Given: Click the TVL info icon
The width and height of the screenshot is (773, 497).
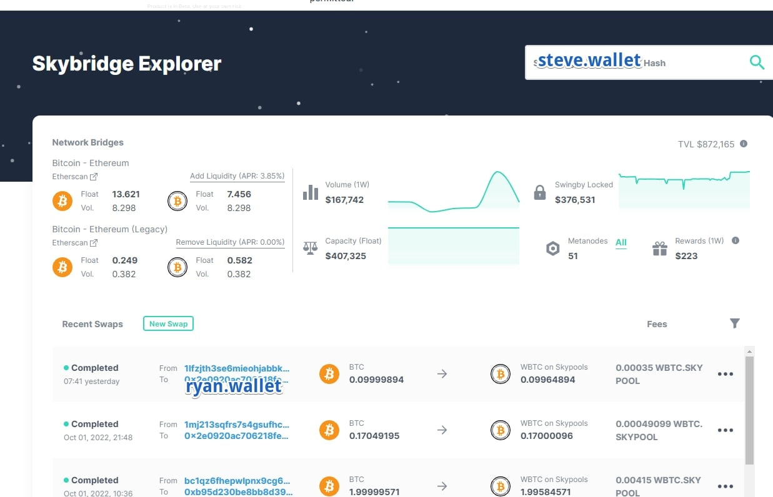Looking at the screenshot, I should pyautogui.click(x=744, y=144).
